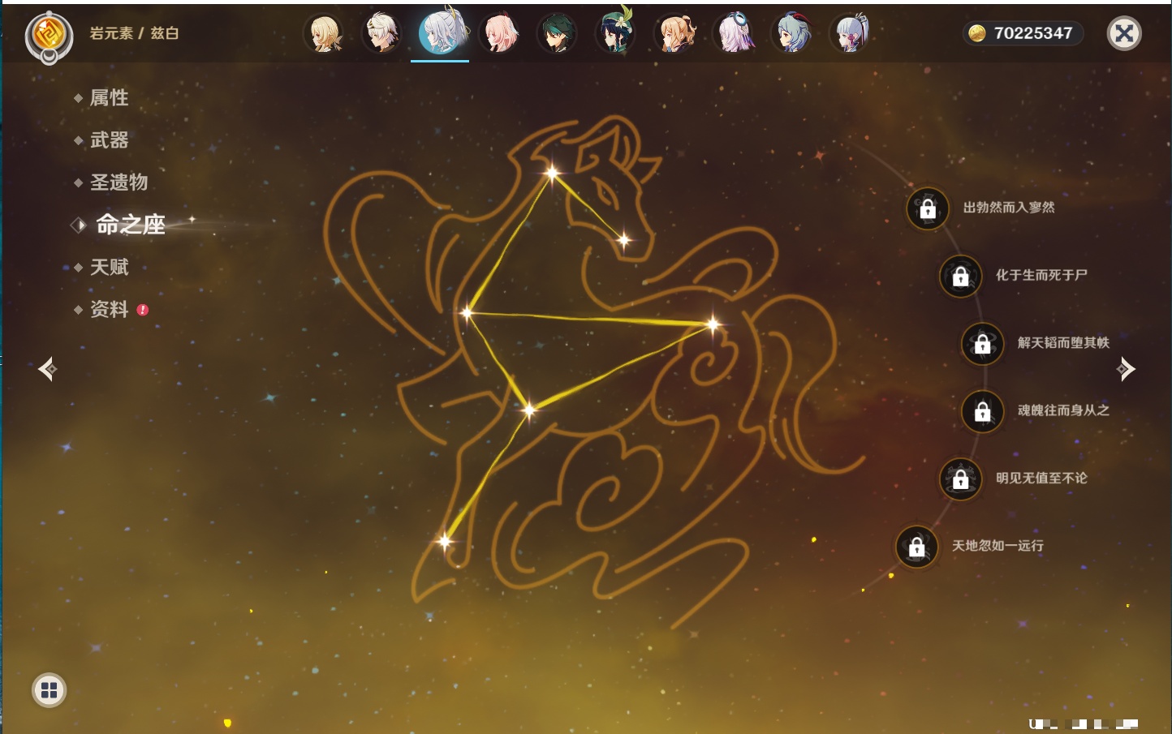Select the orange-blonde ponytail character avatar

pos(674,33)
